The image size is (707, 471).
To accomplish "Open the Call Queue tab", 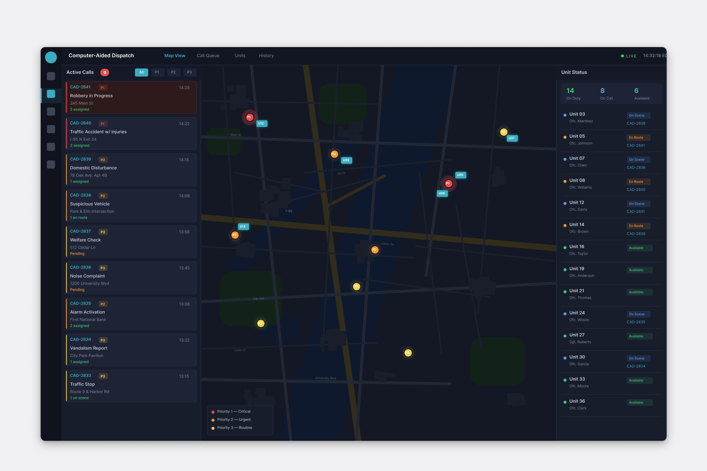I will coord(208,56).
